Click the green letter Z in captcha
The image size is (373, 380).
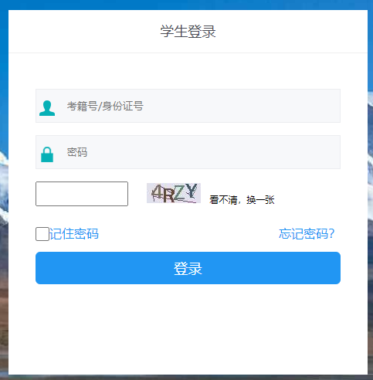point(180,192)
